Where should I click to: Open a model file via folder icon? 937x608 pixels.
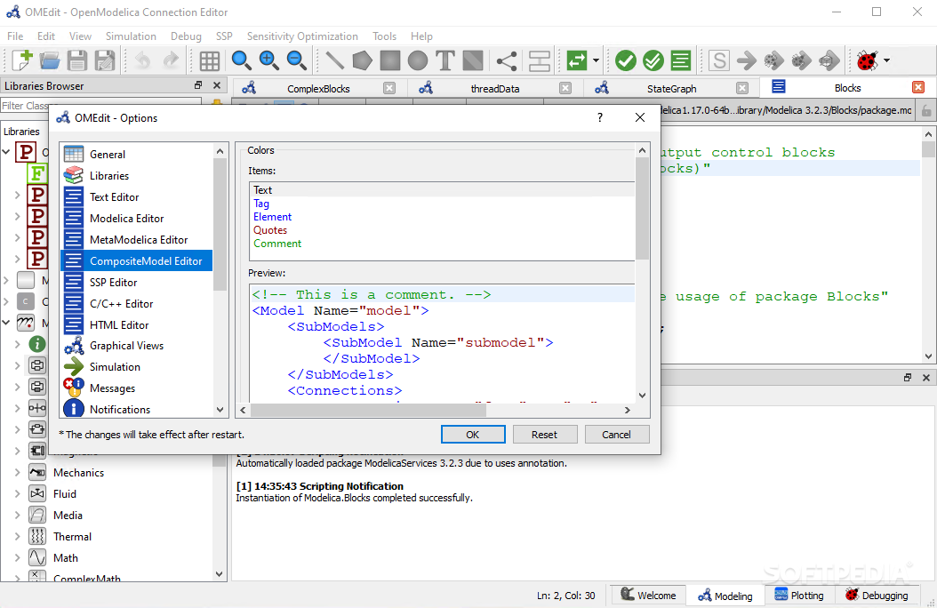click(x=50, y=60)
